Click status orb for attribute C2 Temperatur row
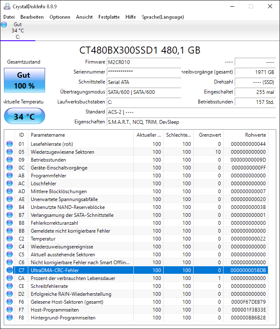The image size is (280, 329). 10,238
